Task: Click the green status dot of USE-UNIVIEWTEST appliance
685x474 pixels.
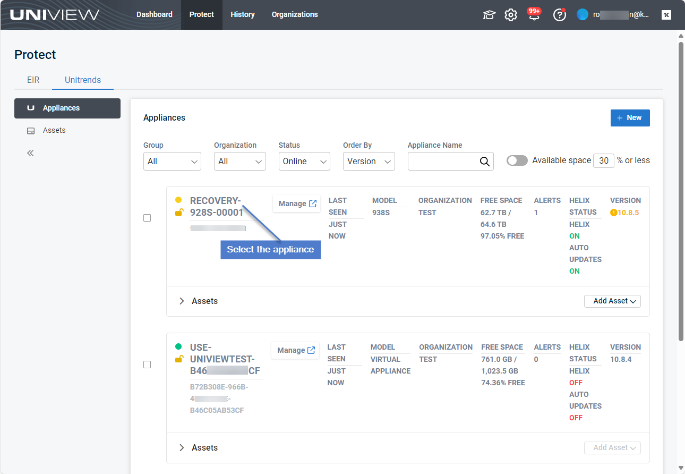Action: point(178,347)
